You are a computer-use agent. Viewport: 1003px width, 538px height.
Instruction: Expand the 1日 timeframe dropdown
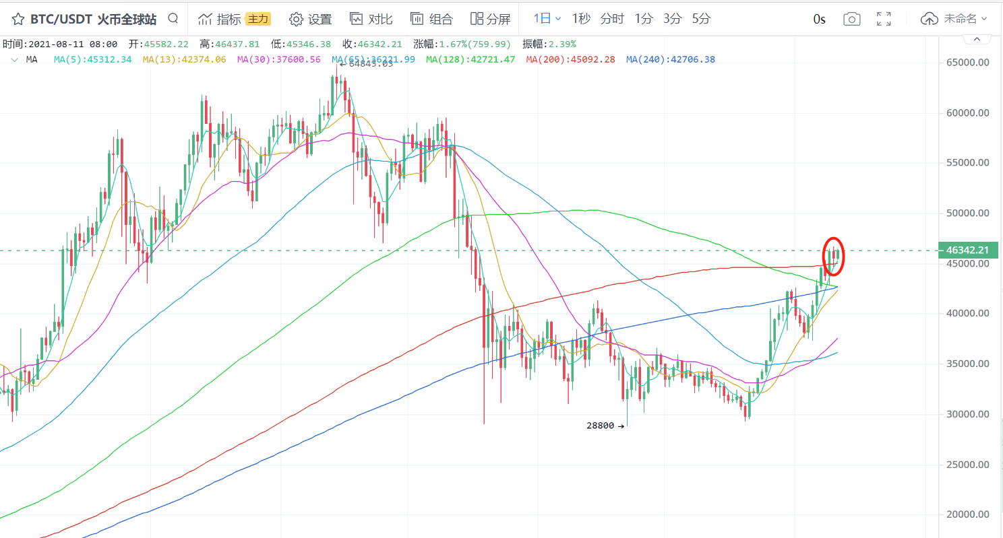click(x=547, y=18)
